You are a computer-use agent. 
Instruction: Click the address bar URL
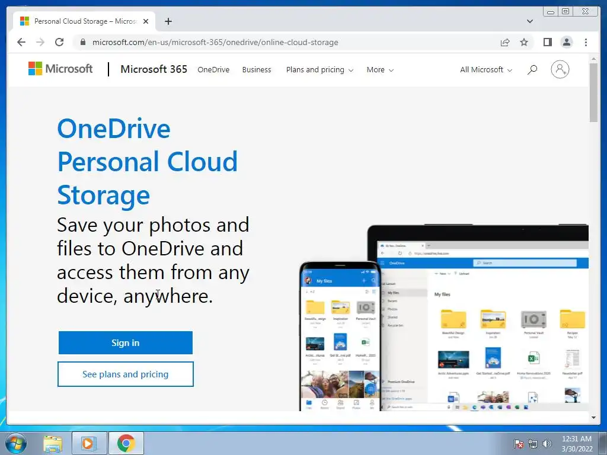point(215,42)
